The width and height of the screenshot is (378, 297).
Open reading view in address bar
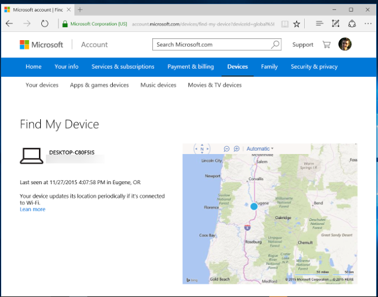[x=285, y=24]
